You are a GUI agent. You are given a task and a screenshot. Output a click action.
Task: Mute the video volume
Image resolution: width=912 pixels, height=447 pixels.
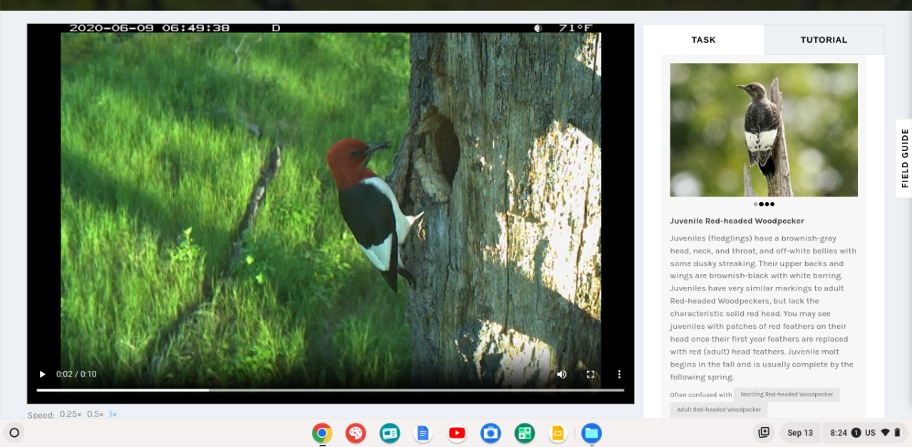561,374
